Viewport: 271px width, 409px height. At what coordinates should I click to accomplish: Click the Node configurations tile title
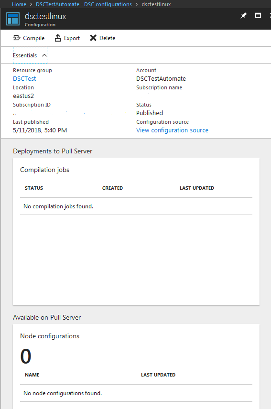click(x=50, y=336)
